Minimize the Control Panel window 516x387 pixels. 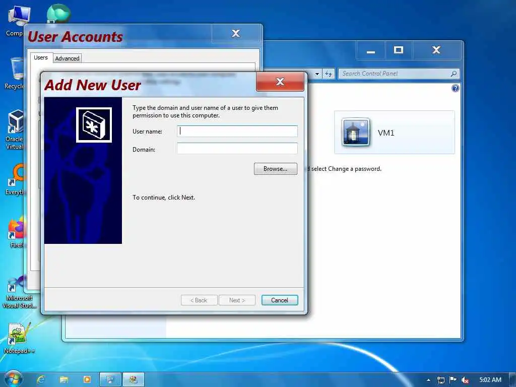point(371,50)
